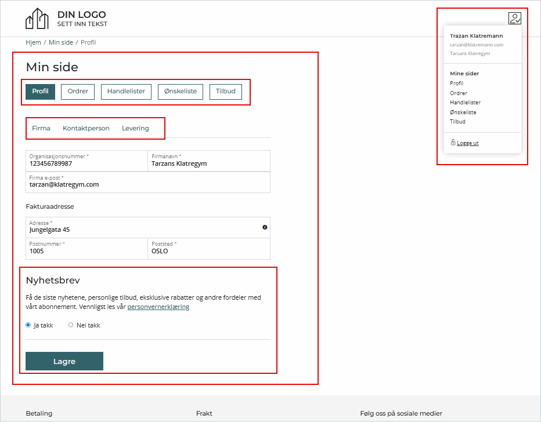
Task: Switch to the Kontaktperson sub-tab
Action: (86, 128)
